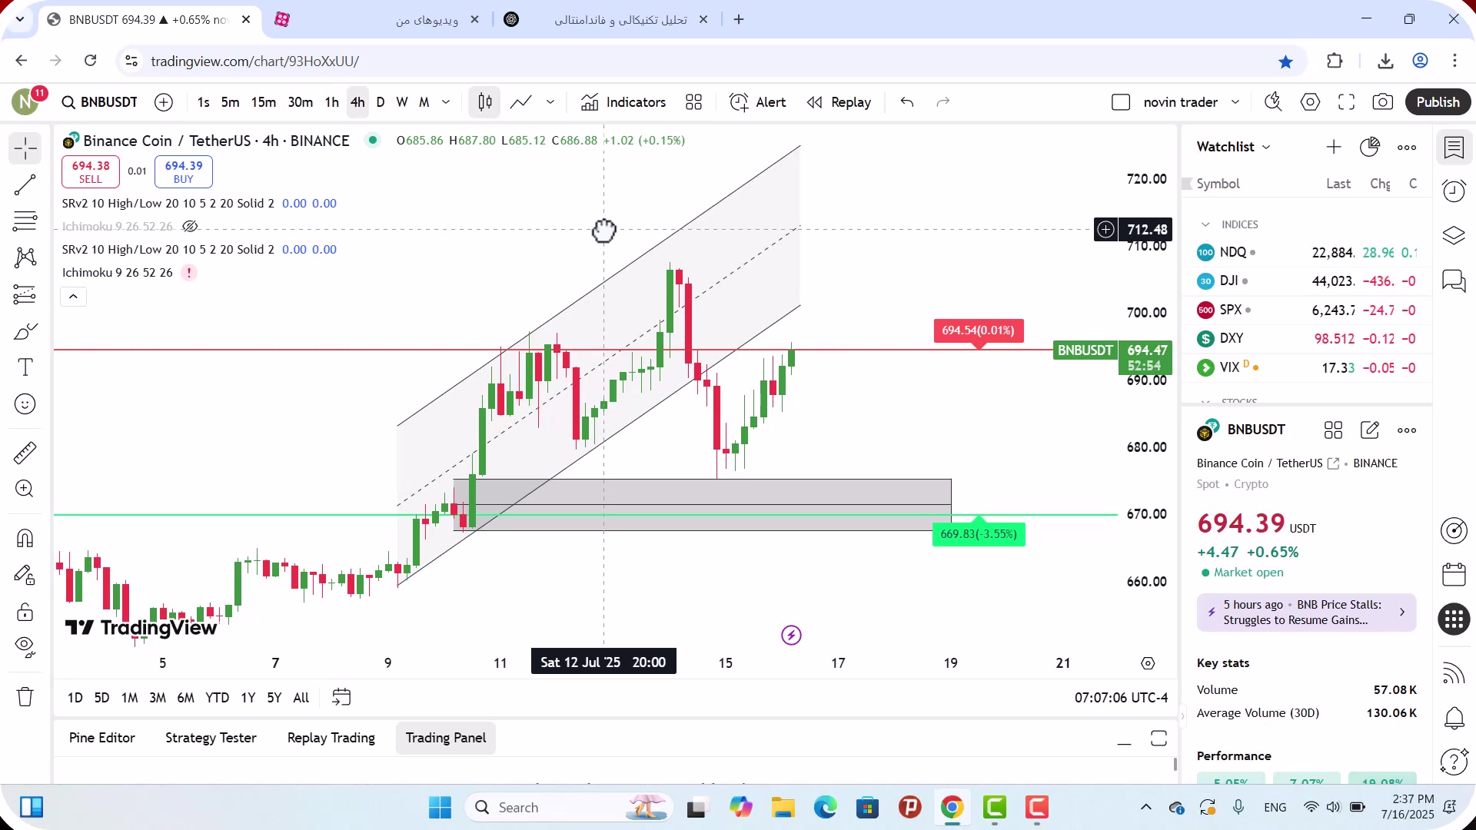Open the economic calendar panel

(1454, 574)
